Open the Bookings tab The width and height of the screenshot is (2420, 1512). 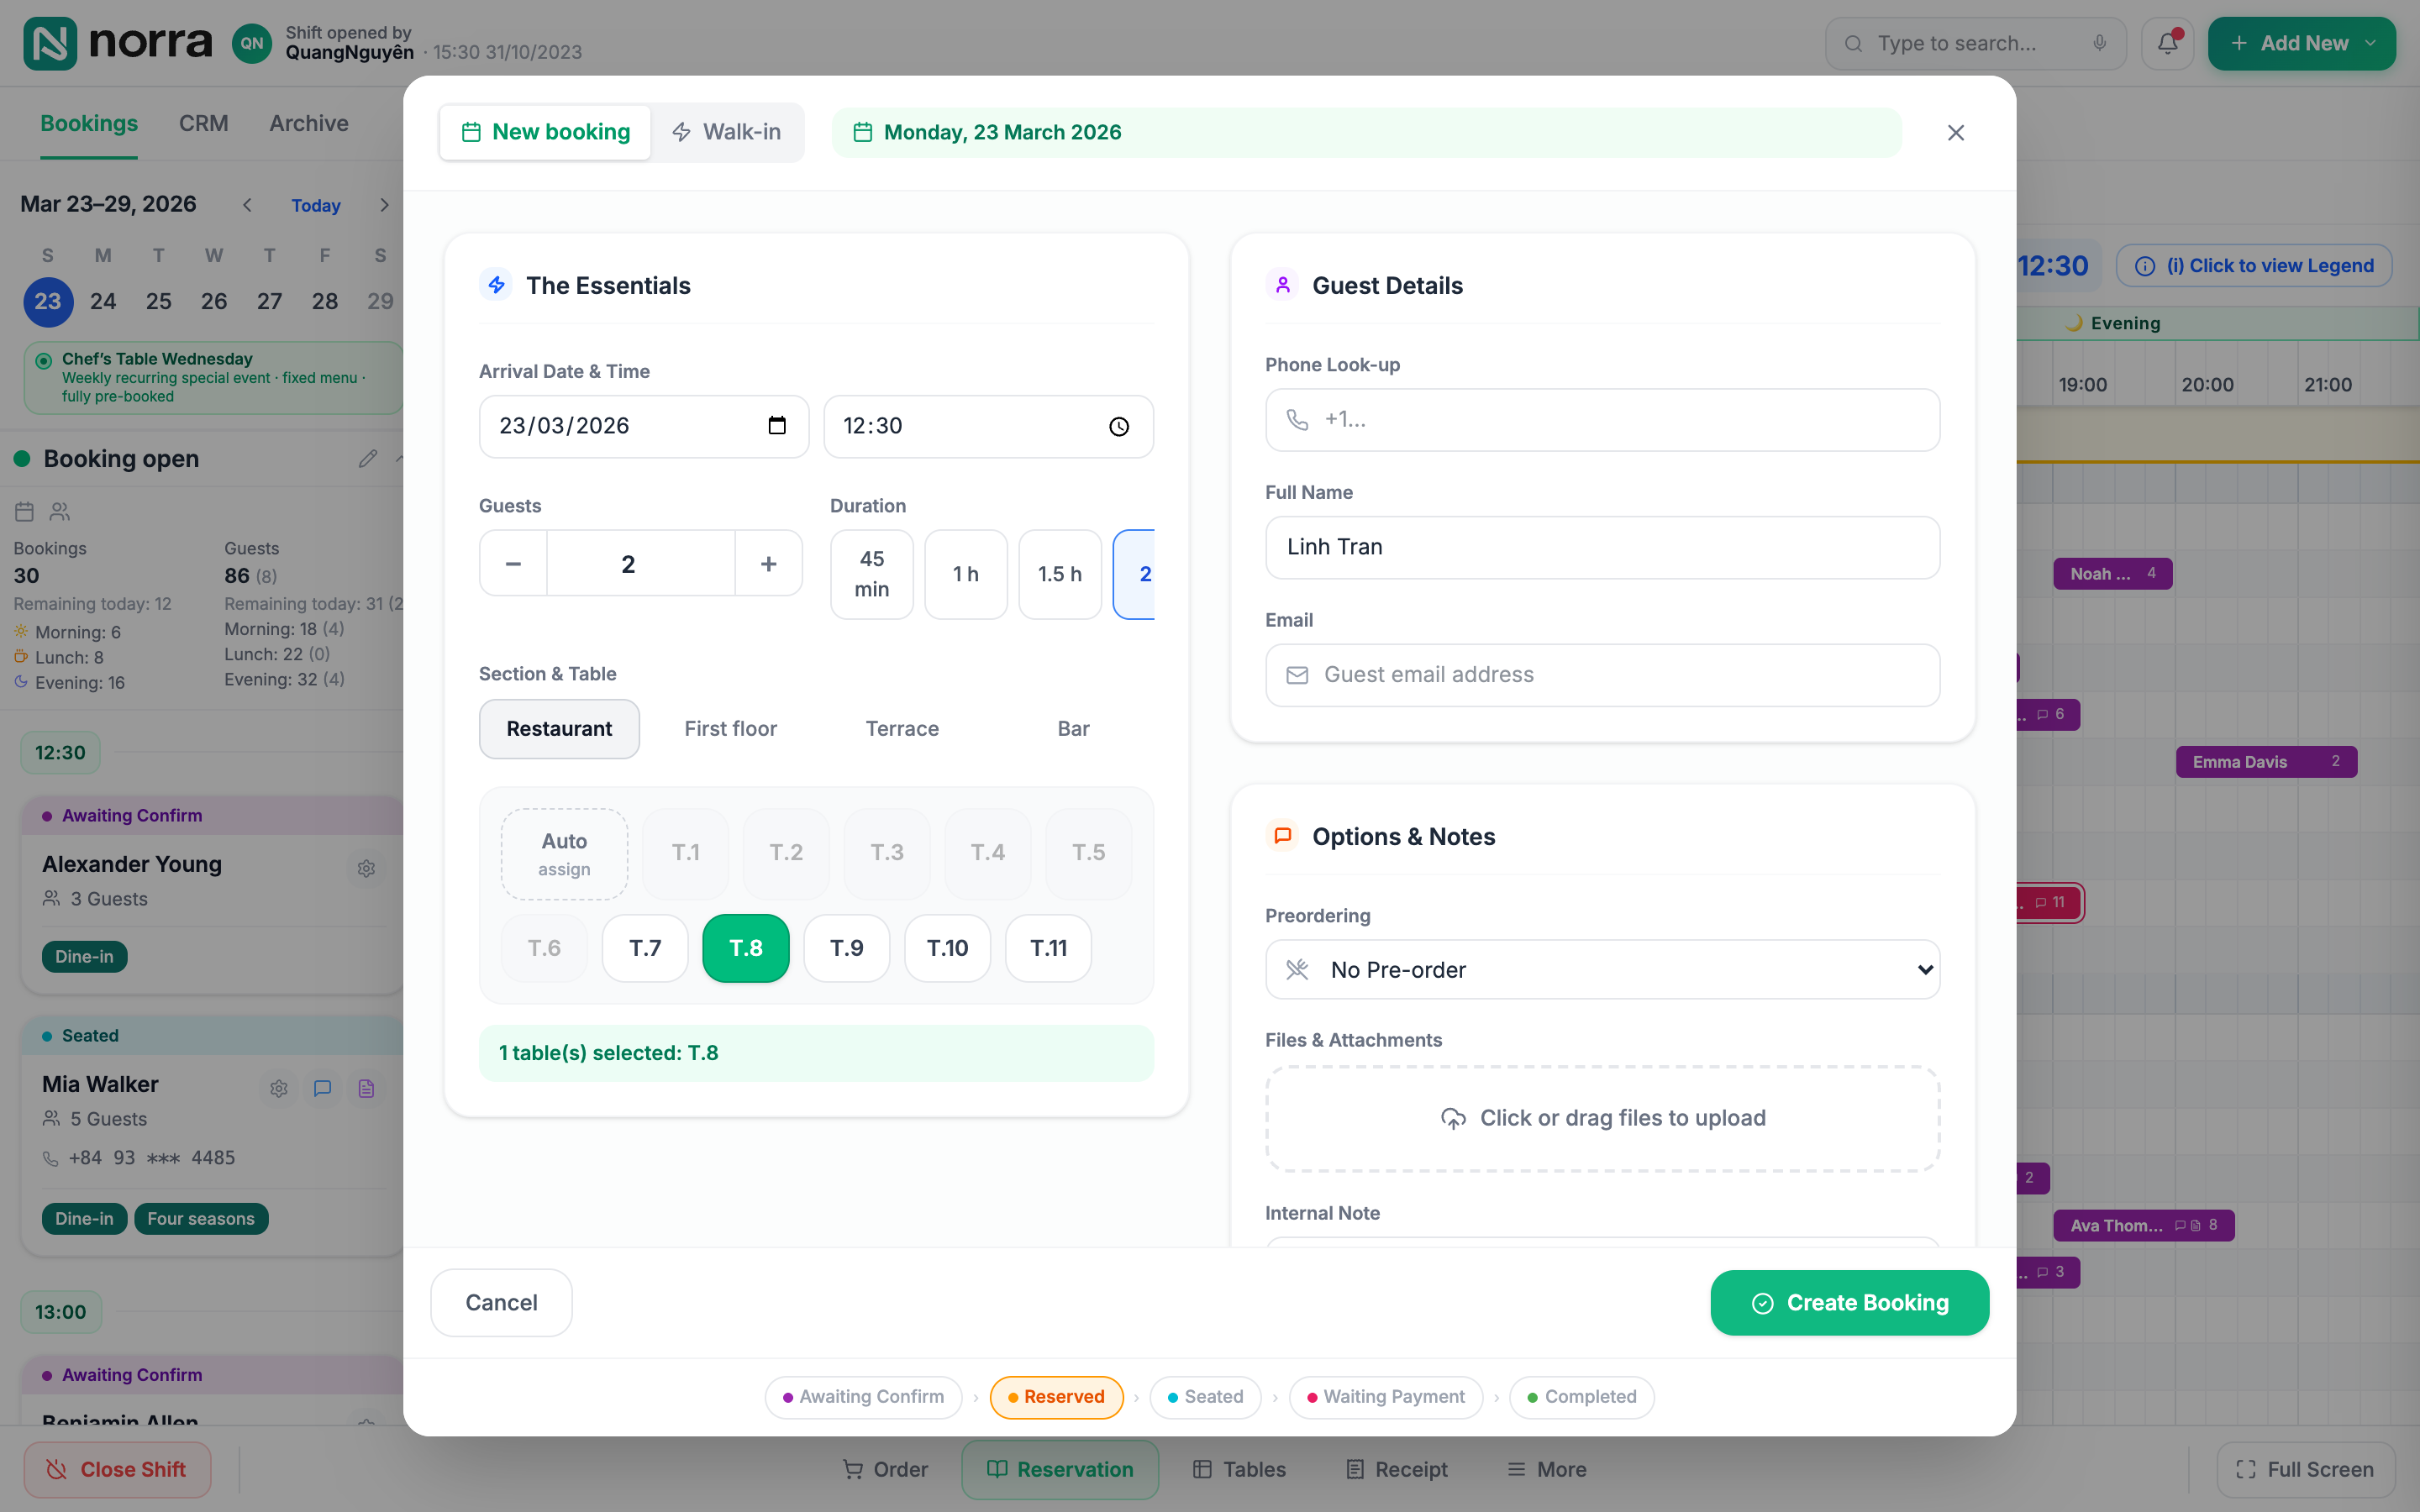tap(89, 123)
